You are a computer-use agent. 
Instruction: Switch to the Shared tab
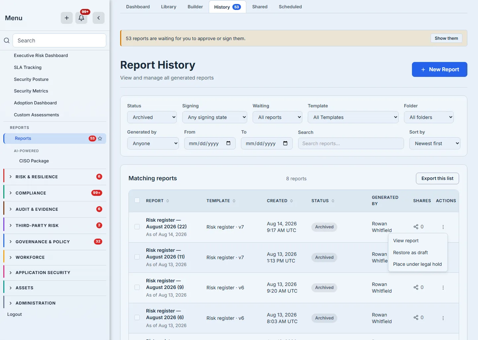260,7
